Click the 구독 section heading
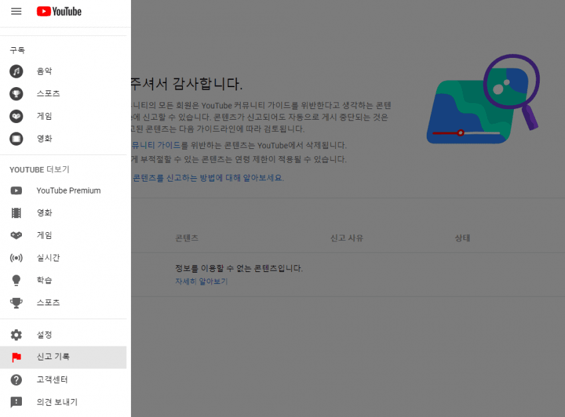The width and height of the screenshot is (565, 417). 17,51
